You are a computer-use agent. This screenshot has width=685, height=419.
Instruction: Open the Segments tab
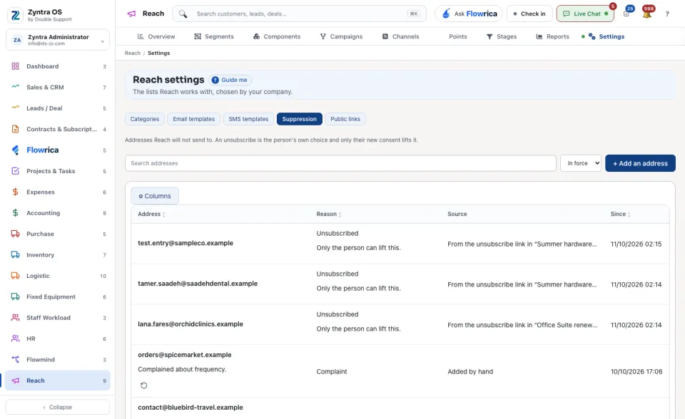214,36
